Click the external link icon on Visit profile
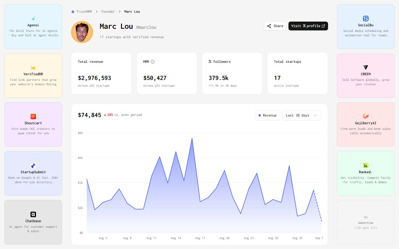This screenshot has height=249, width=399. [x=323, y=26]
